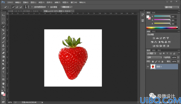Viewport: 181px width, 104px height.
Task: Select the Horizontal Type tool
Action: coord(3,72)
